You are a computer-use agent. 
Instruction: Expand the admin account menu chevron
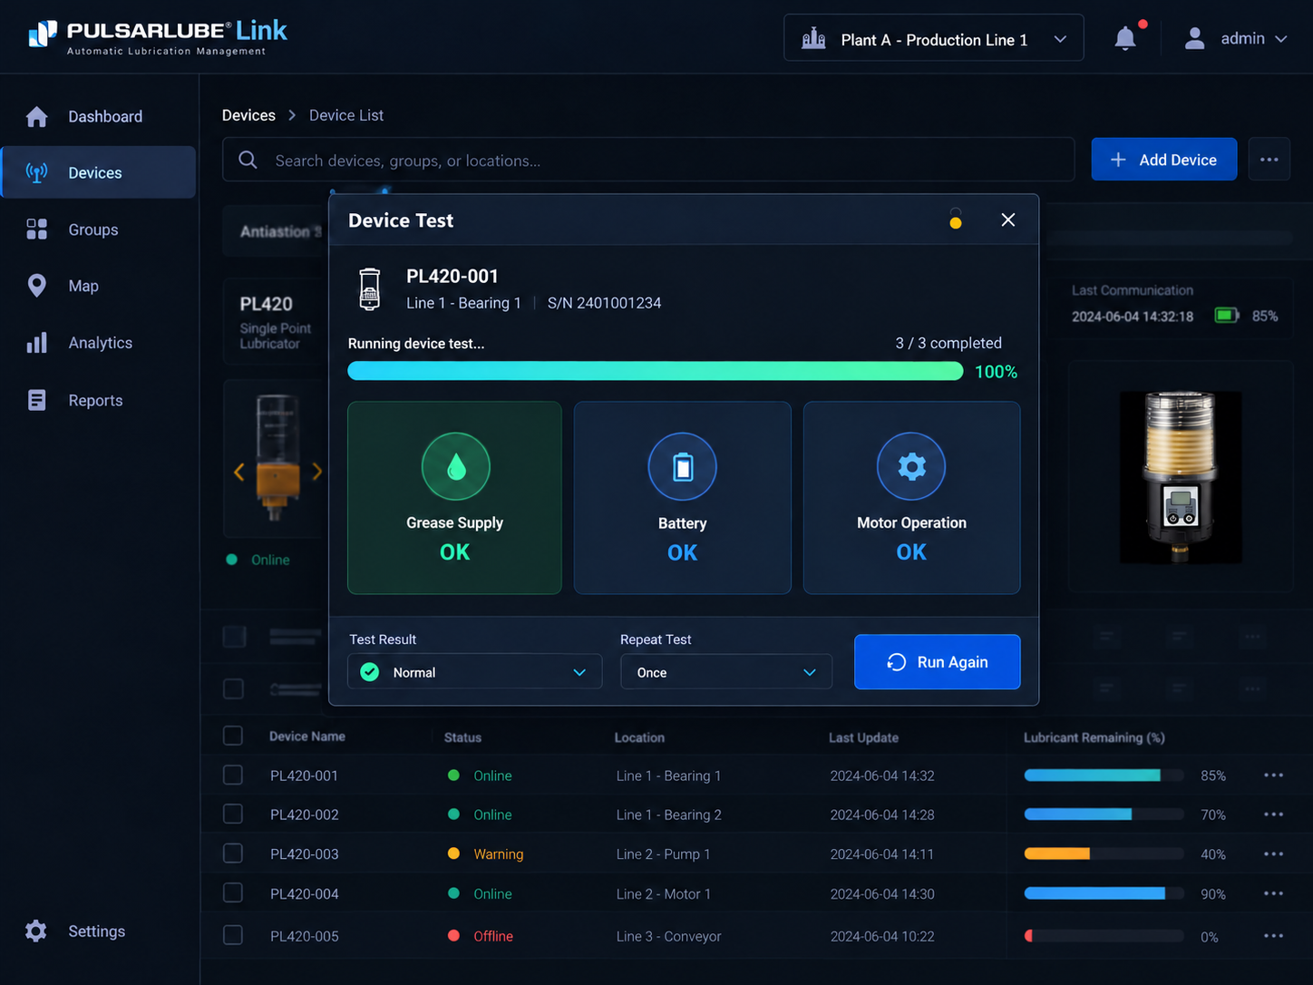[1281, 39]
